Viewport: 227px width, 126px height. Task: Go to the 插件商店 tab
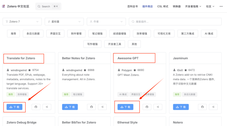(x=147, y=6)
